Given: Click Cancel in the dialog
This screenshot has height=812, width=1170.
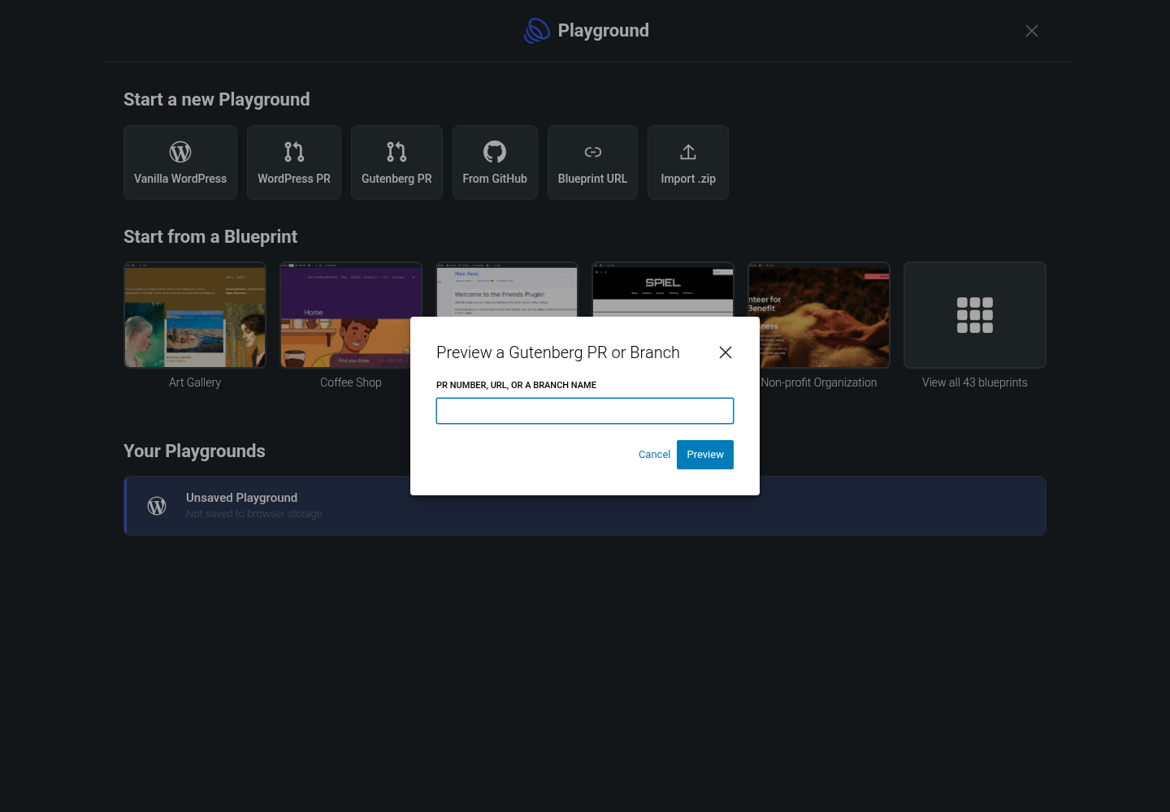Looking at the screenshot, I should pyautogui.click(x=654, y=455).
